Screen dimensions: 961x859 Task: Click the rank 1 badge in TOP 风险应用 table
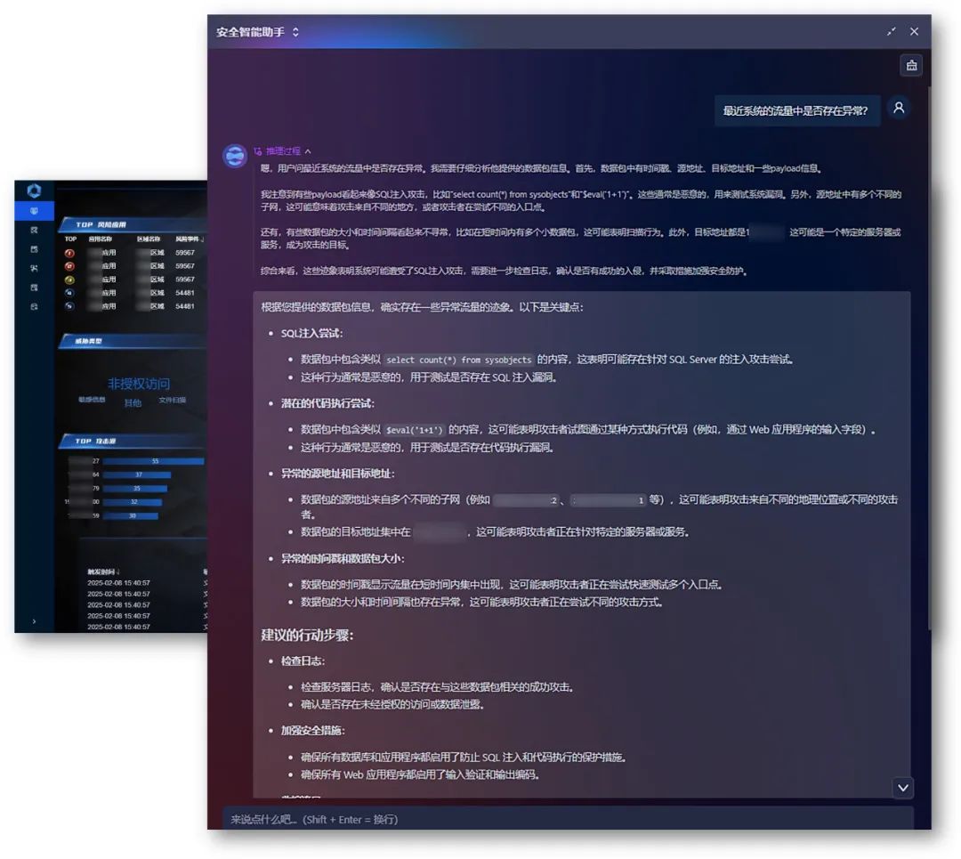pyautogui.click(x=69, y=253)
